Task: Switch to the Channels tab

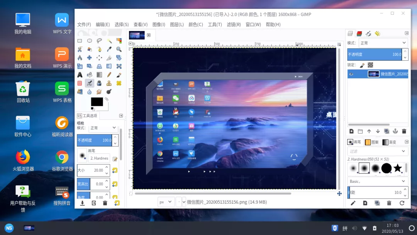Action: tap(359, 34)
